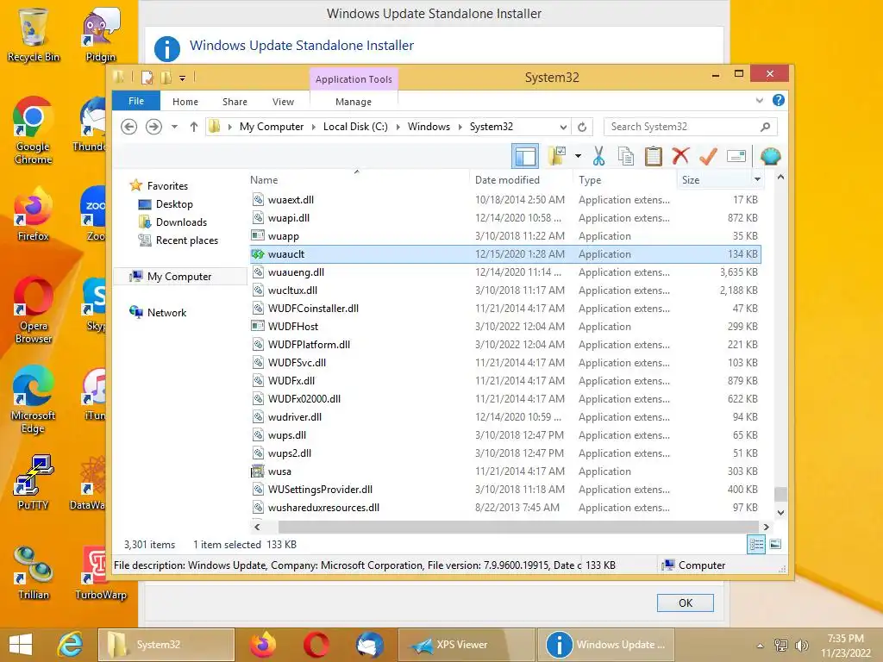Go forward with the Forward arrow

pyautogui.click(x=153, y=127)
